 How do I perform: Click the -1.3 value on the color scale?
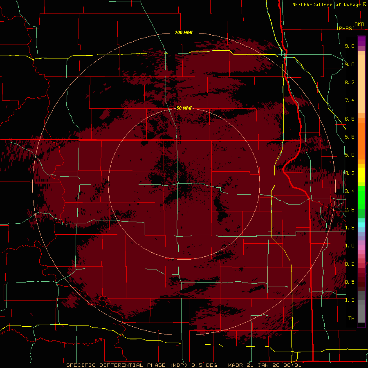coord(348,300)
